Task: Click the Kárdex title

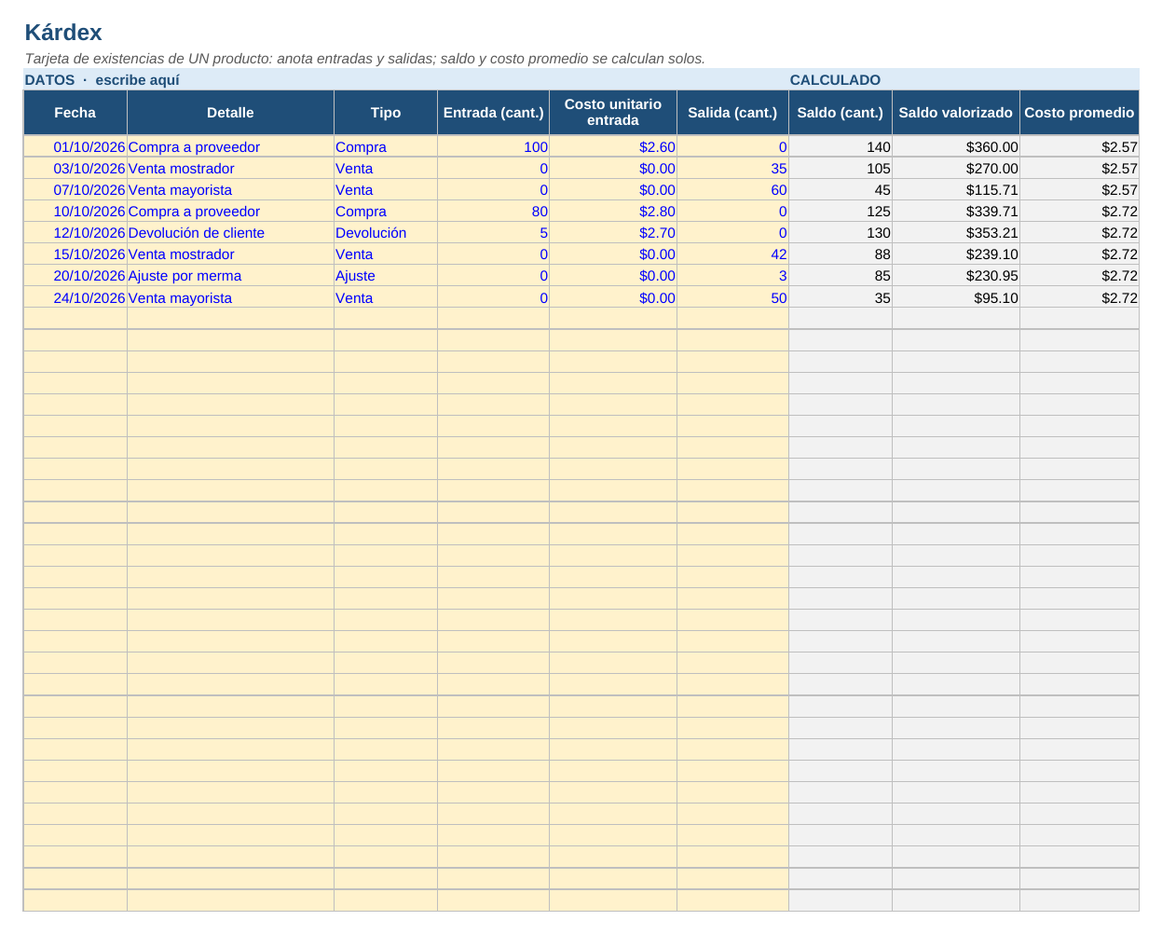Action: click(63, 33)
